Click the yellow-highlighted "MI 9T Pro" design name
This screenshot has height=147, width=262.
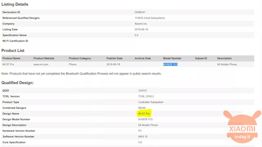[x=144, y=114]
